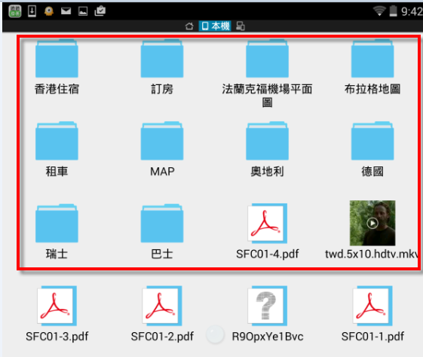Switch to the network devices icon tab
423x357 pixels.
point(241,26)
